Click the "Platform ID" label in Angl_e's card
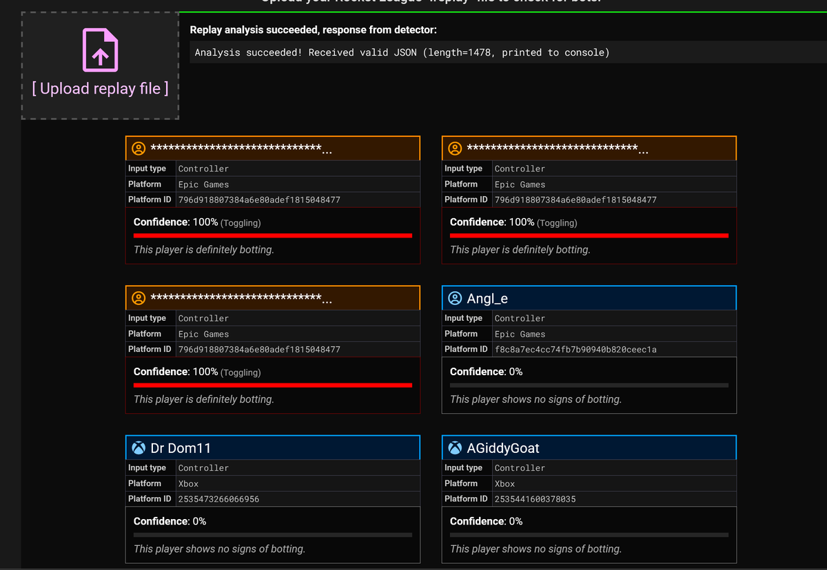 [466, 349]
